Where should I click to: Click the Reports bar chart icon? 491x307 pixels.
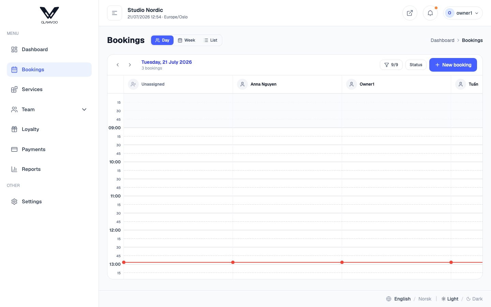coord(14,169)
